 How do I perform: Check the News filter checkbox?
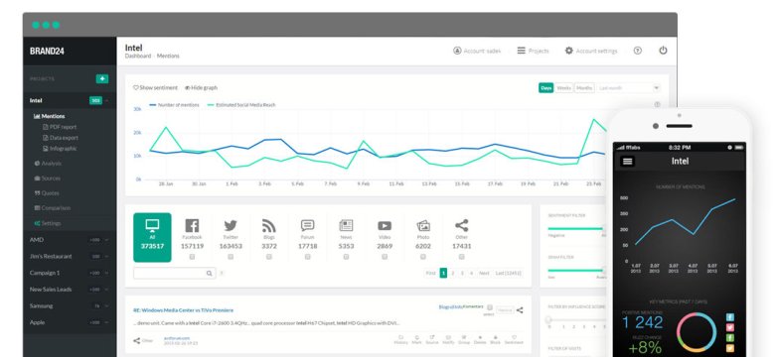346,257
